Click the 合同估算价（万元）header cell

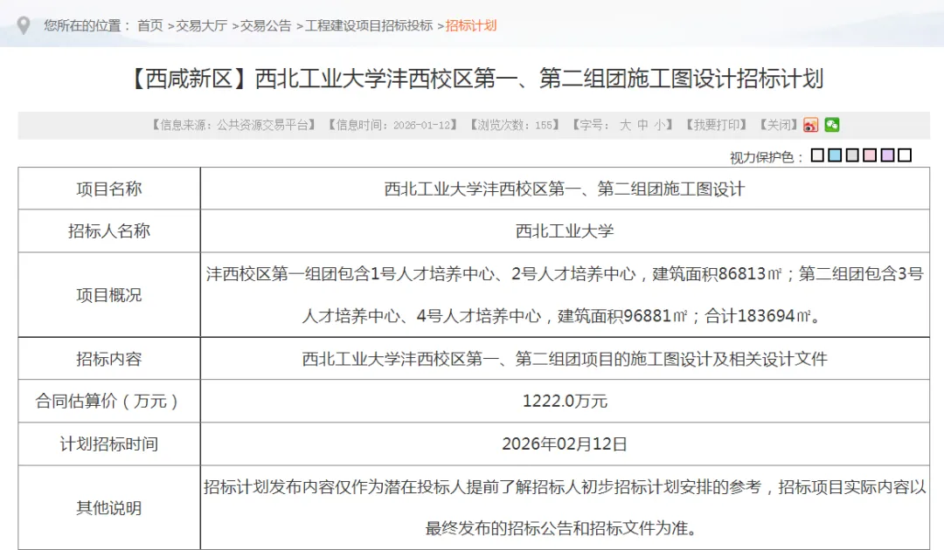[x=109, y=401]
